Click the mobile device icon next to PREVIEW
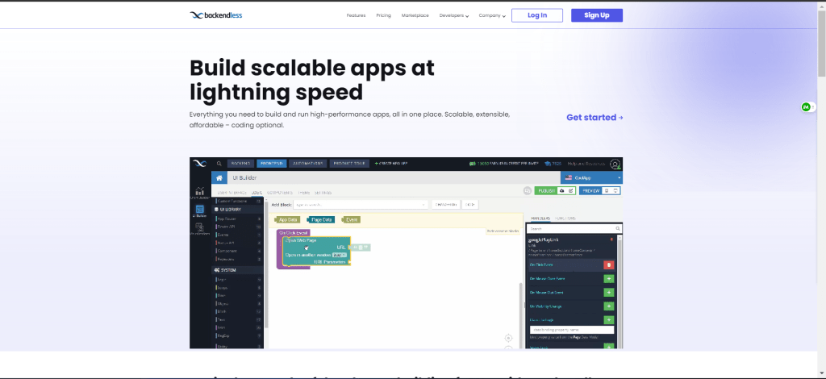The height and width of the screenshot is (379, 826). coord(607,190)
